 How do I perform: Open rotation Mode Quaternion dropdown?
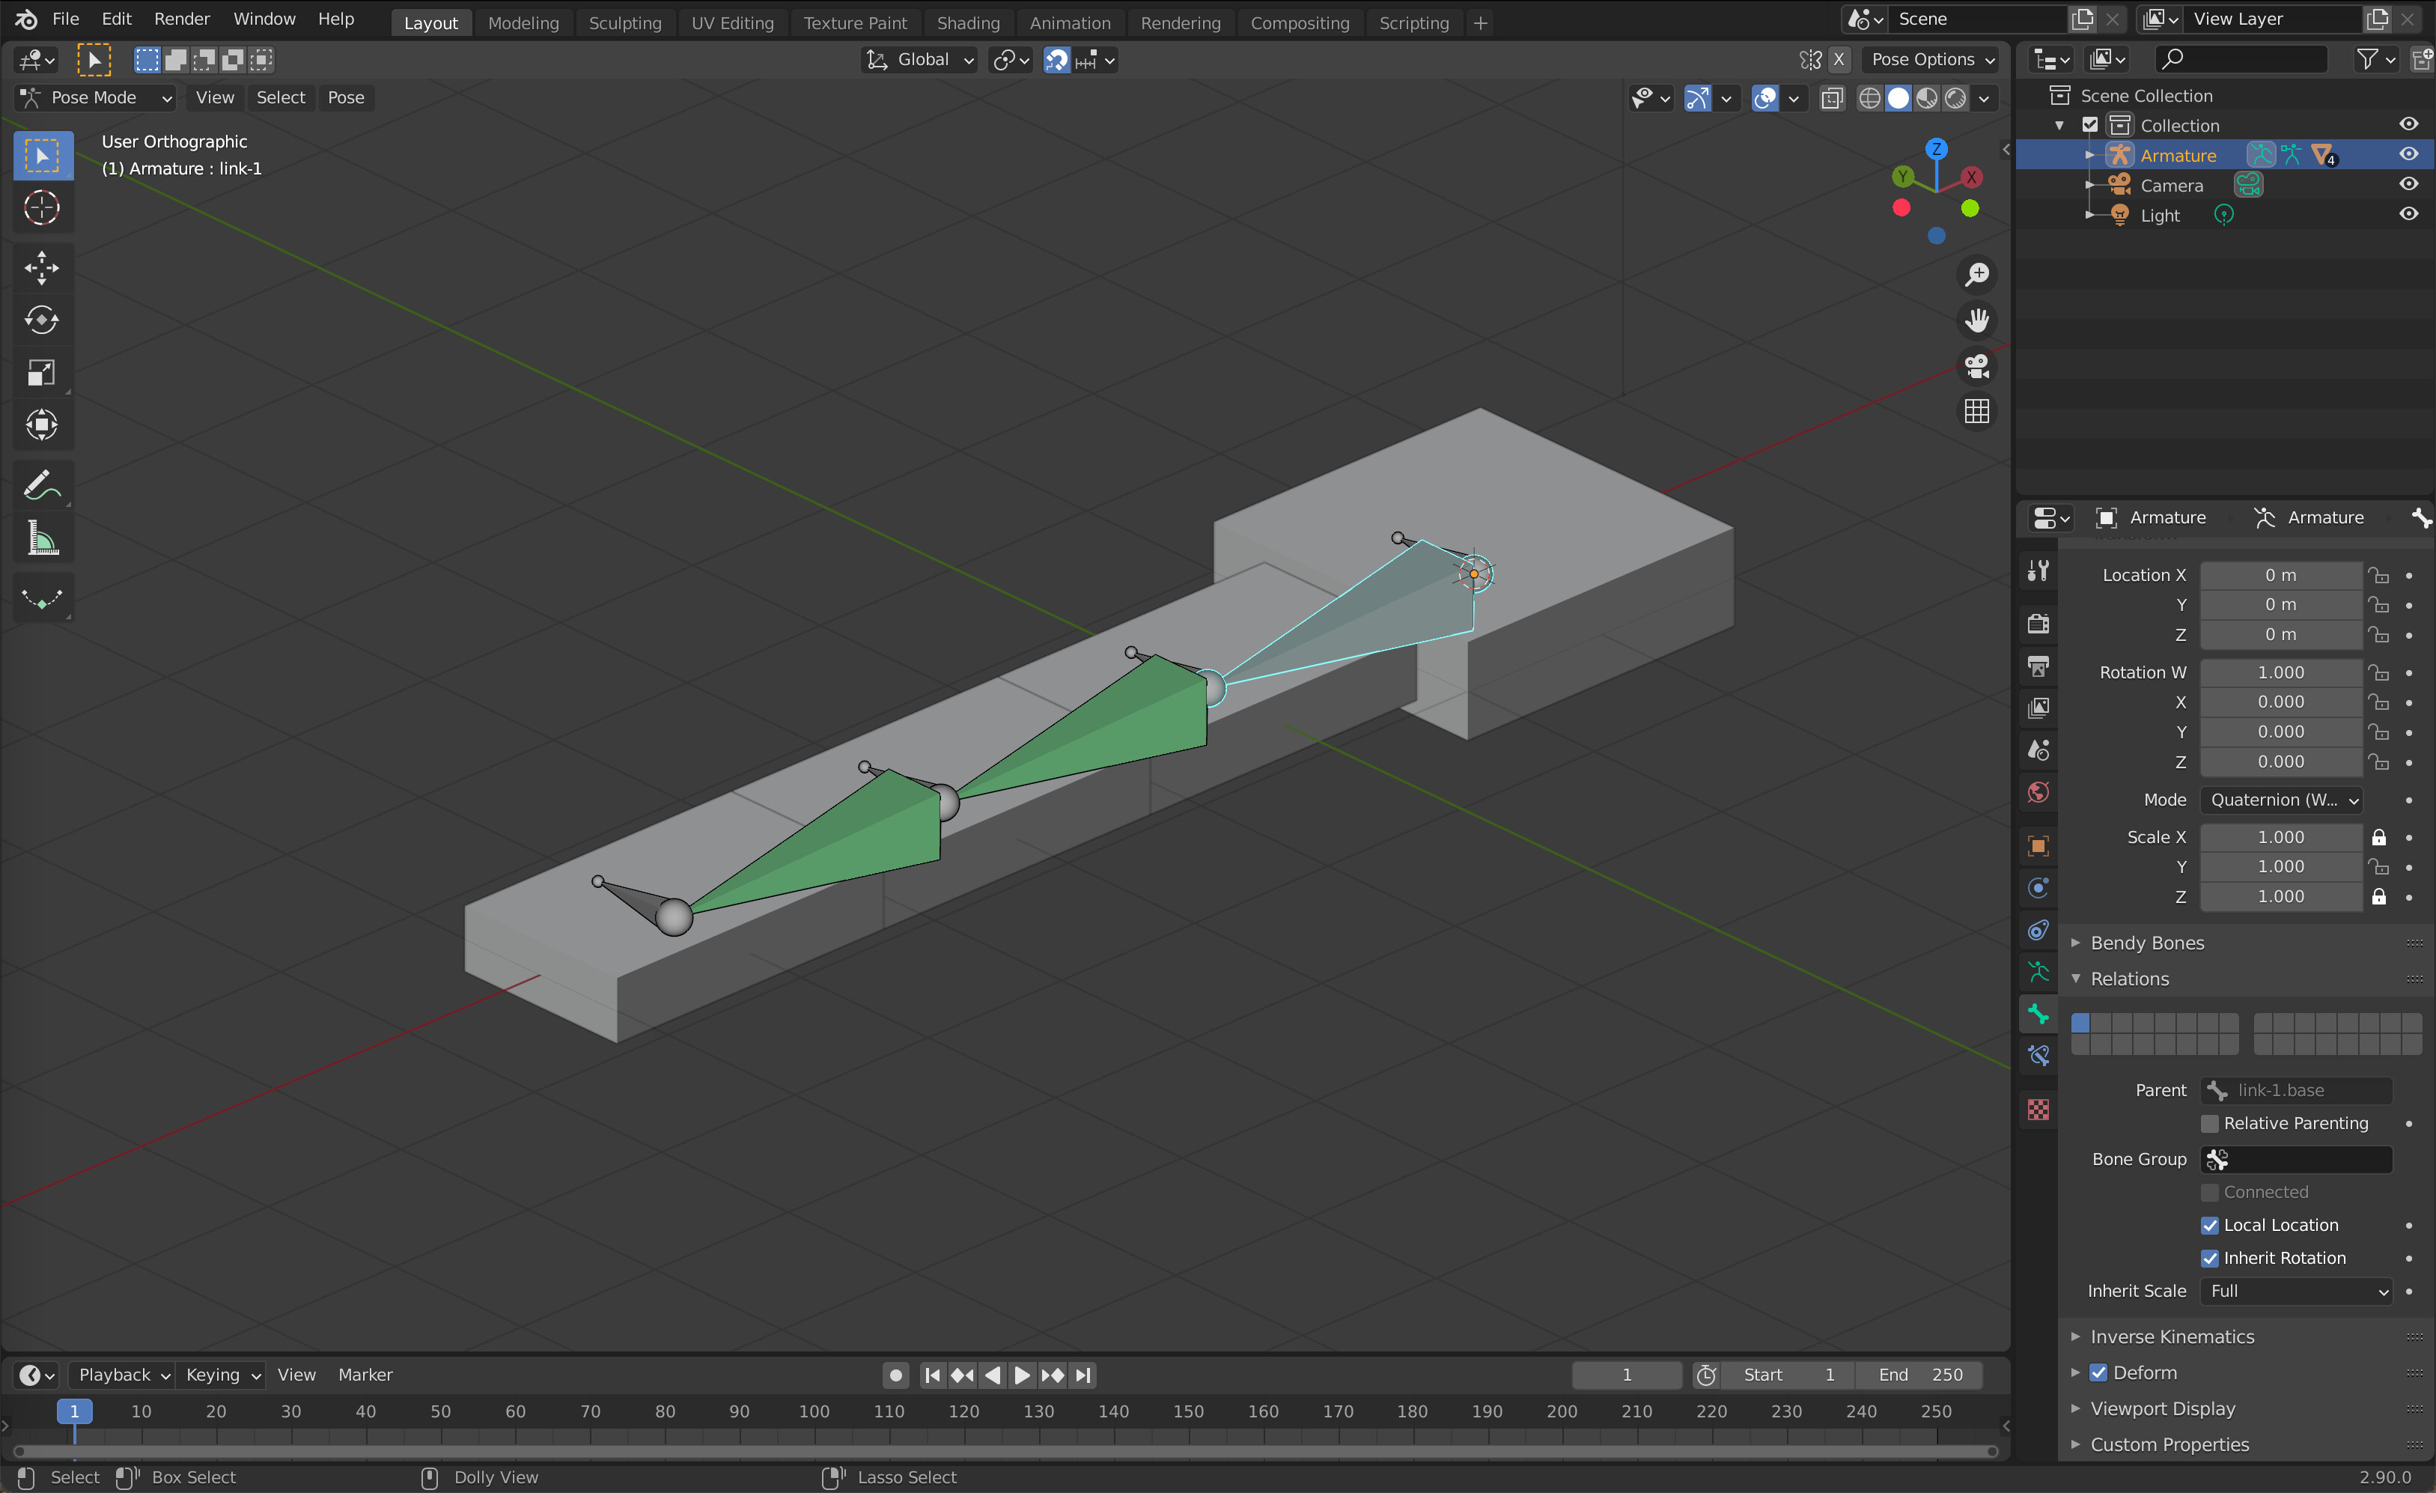(x=2282, y=800)
